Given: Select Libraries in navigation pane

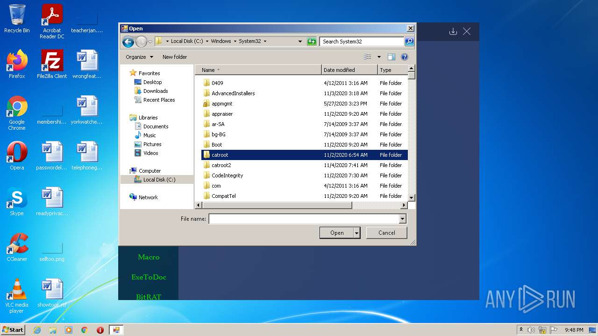Looking at the screenshot, I should 148,118.
